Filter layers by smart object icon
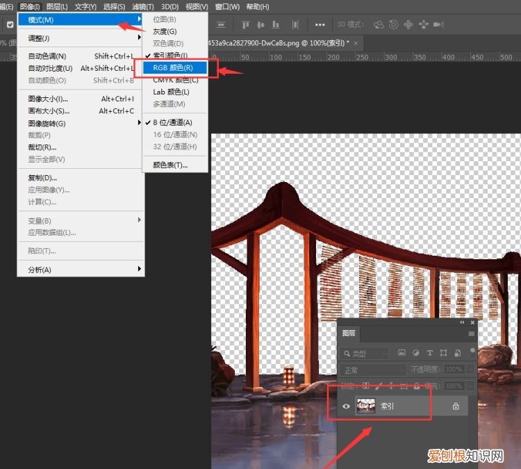The width and height of the screenshot is (521, 469). click(x=457, y=353)
